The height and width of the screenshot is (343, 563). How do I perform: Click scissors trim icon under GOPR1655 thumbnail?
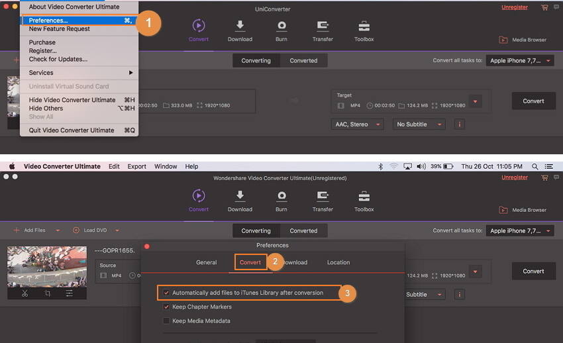click(25, 293)
